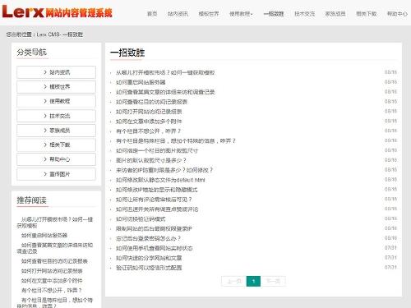This screenshot has height=308, width=411.
Task: Open main-list article 如何重启网站服务器
Action: [141, 82]
